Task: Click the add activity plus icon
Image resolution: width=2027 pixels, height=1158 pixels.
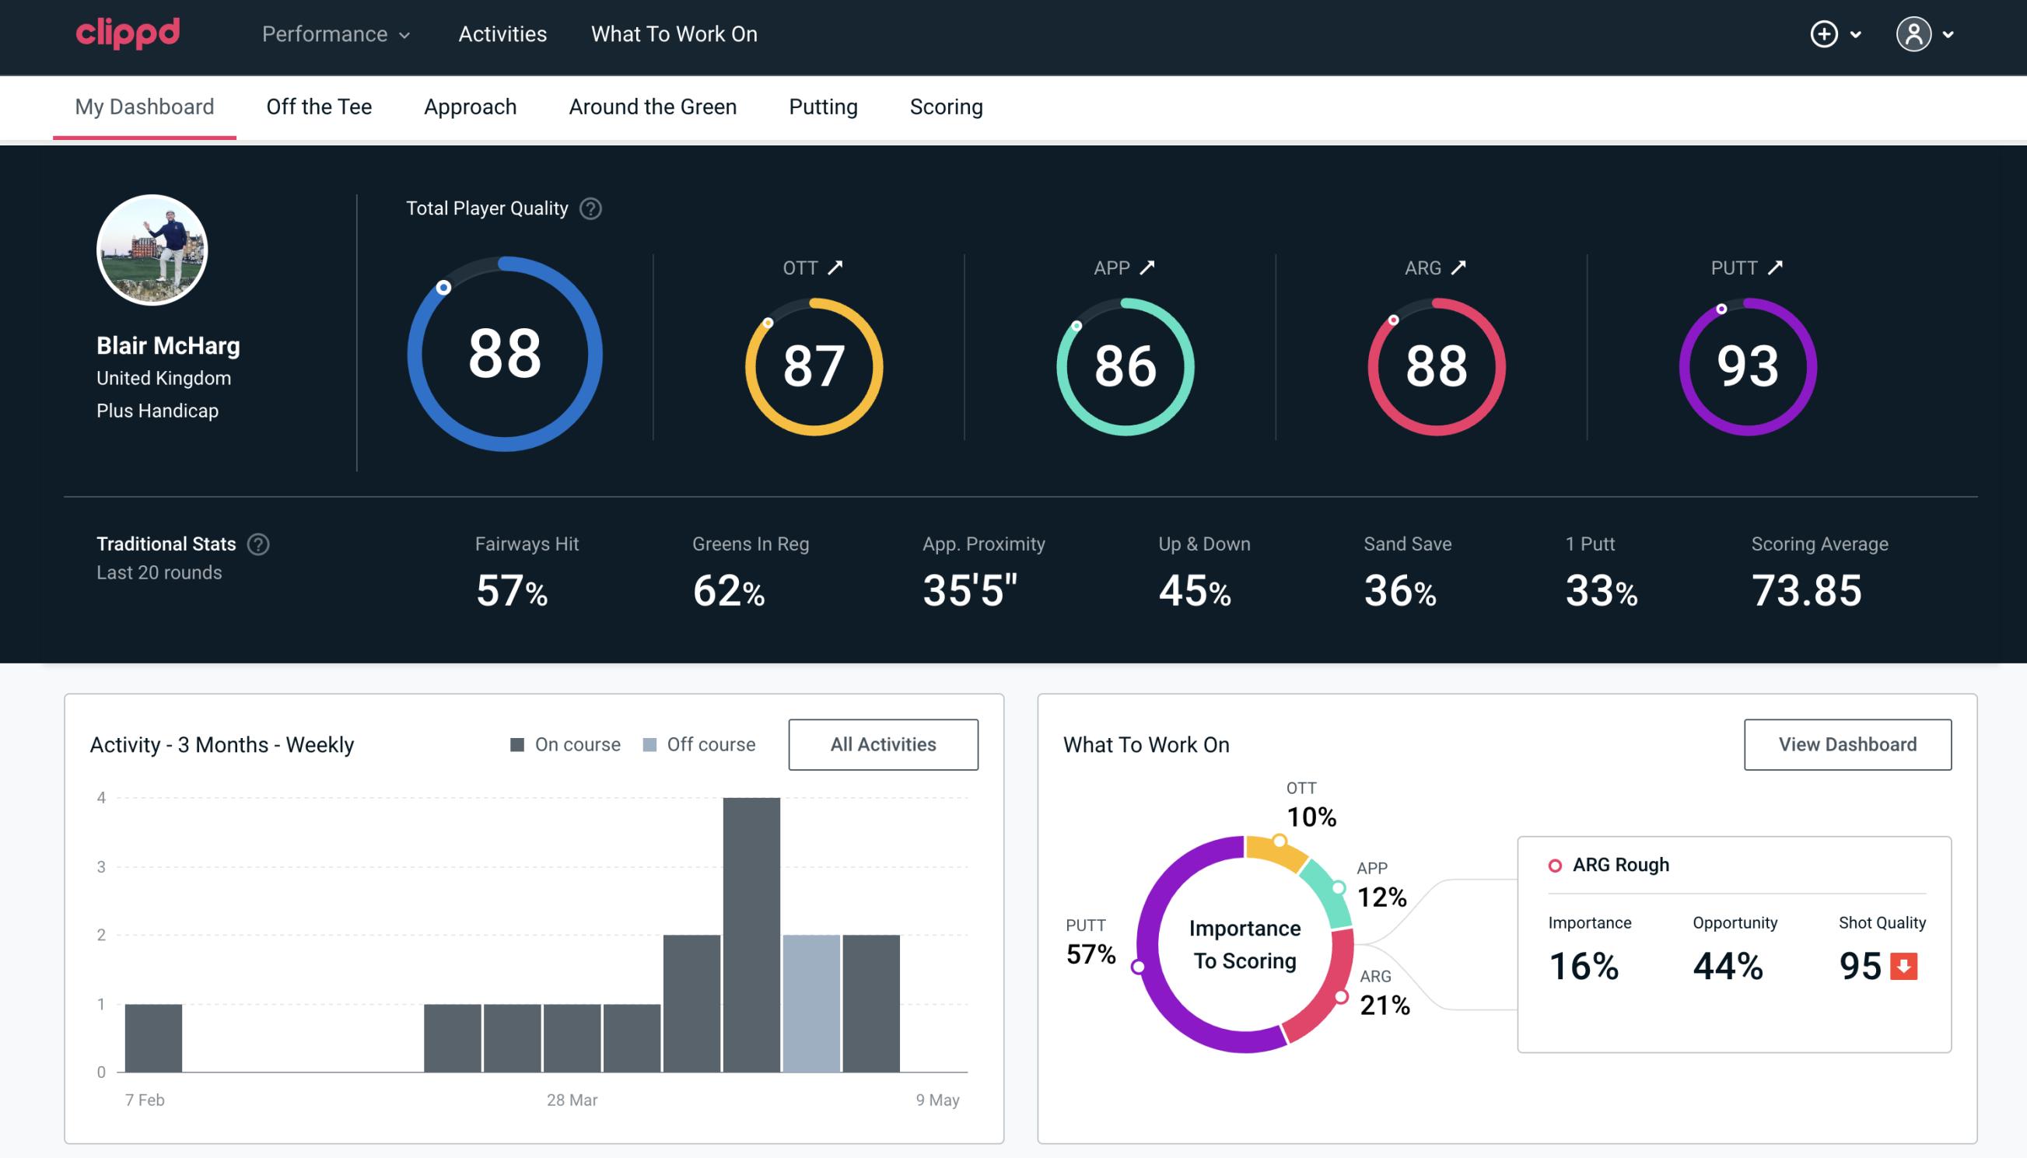Action: coord(1824,35)
